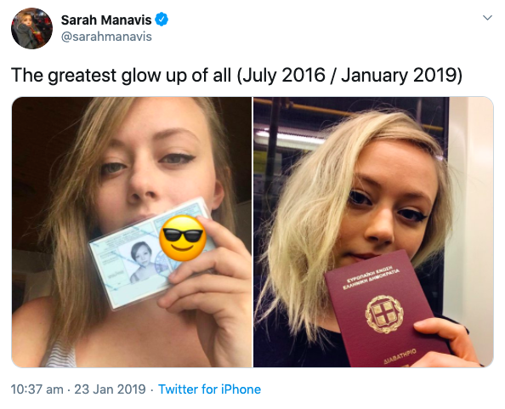Click the words January 2019 in tweet
Viewport: 505px width, 409px height.
399,75
